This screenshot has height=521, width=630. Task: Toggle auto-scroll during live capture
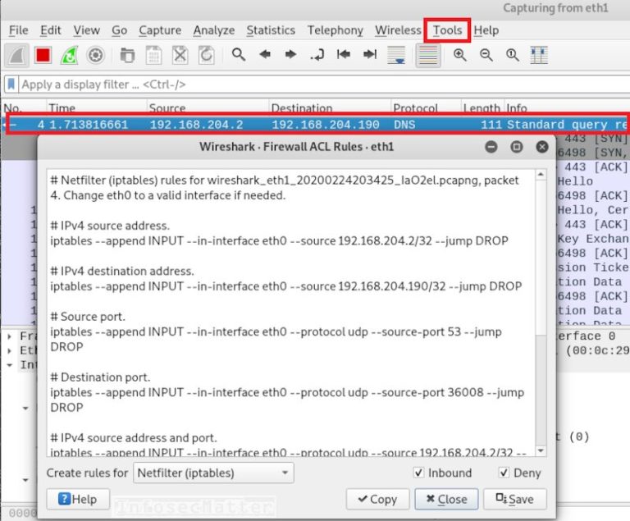coord(396,55)
